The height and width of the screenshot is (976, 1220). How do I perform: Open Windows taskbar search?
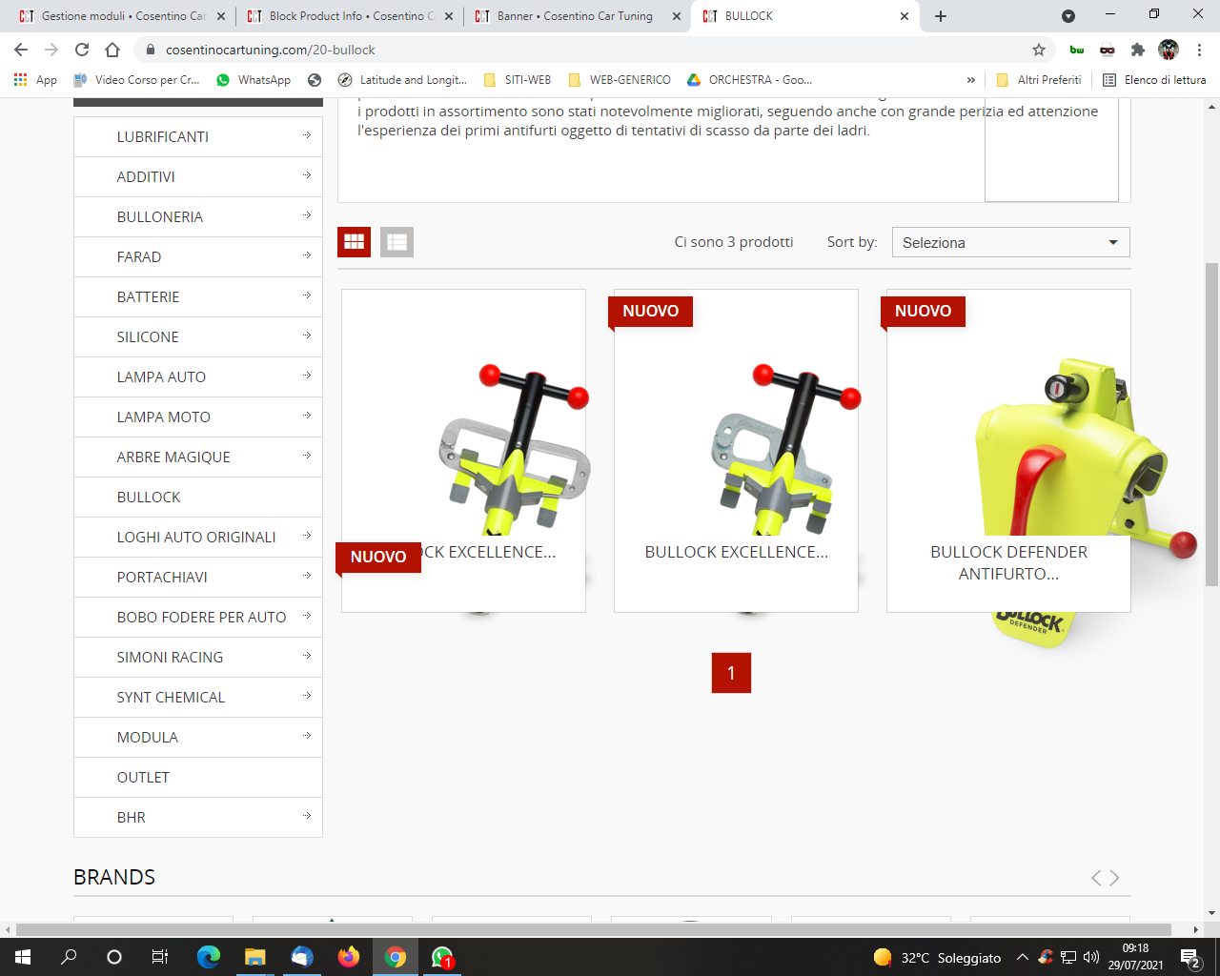point(69,957)
